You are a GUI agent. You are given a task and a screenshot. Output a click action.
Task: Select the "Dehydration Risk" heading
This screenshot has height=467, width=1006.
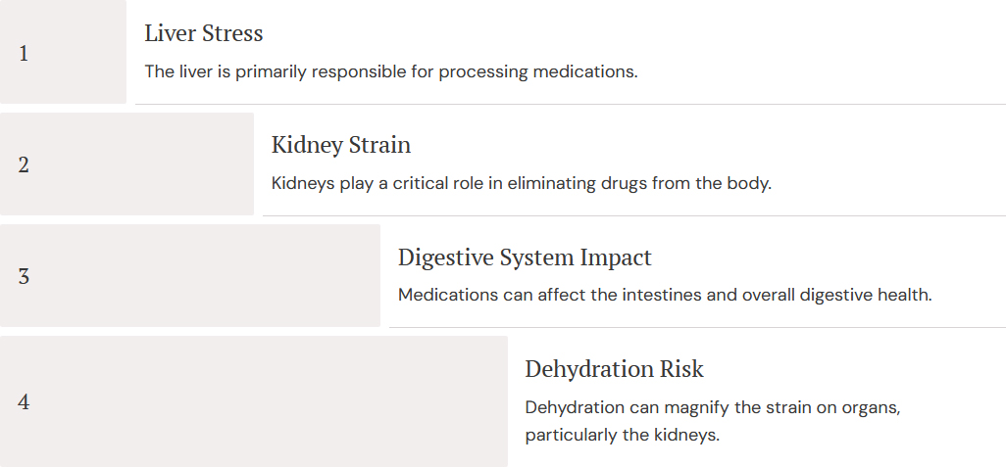click(x=614, y=369)
